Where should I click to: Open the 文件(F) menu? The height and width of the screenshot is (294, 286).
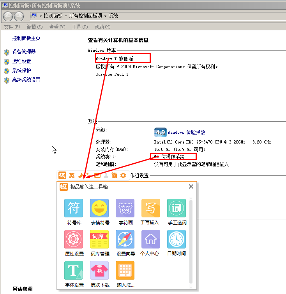pyautogui.click(x=12, y=27)
